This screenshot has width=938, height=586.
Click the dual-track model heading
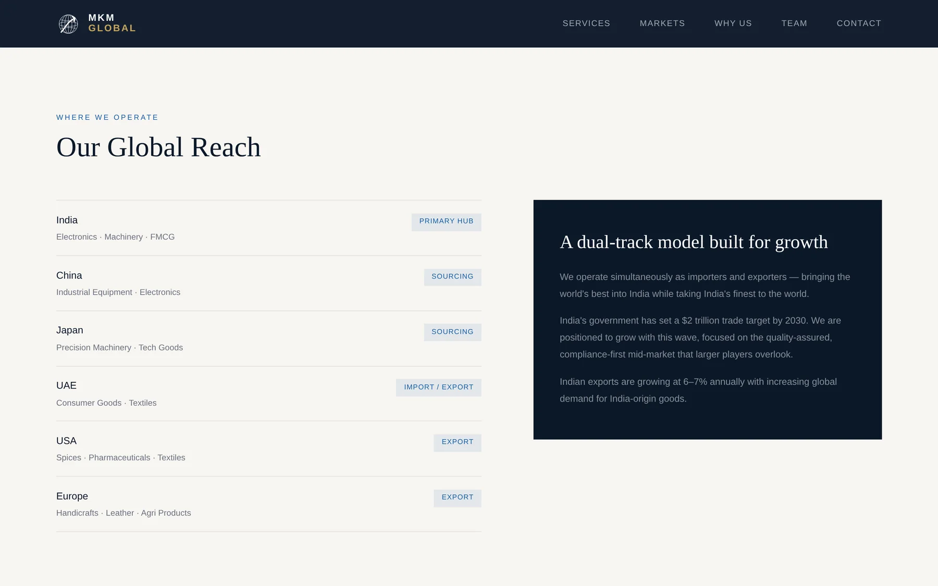tap(694, 242)
